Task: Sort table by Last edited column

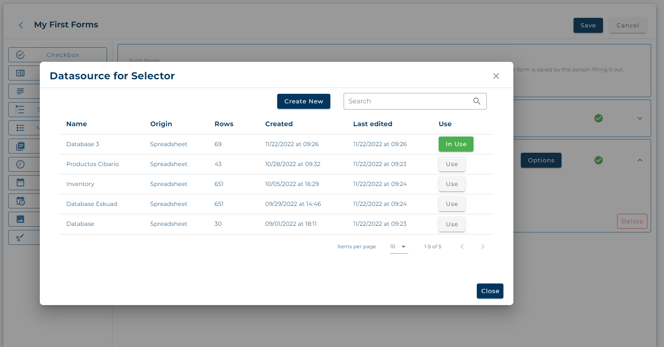Action: [x=372, y=124]
